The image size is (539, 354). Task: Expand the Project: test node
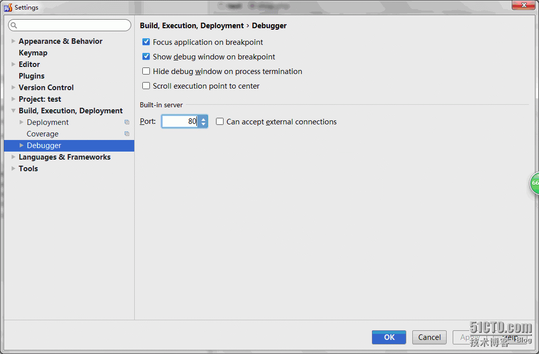click(x=13, y=99)
